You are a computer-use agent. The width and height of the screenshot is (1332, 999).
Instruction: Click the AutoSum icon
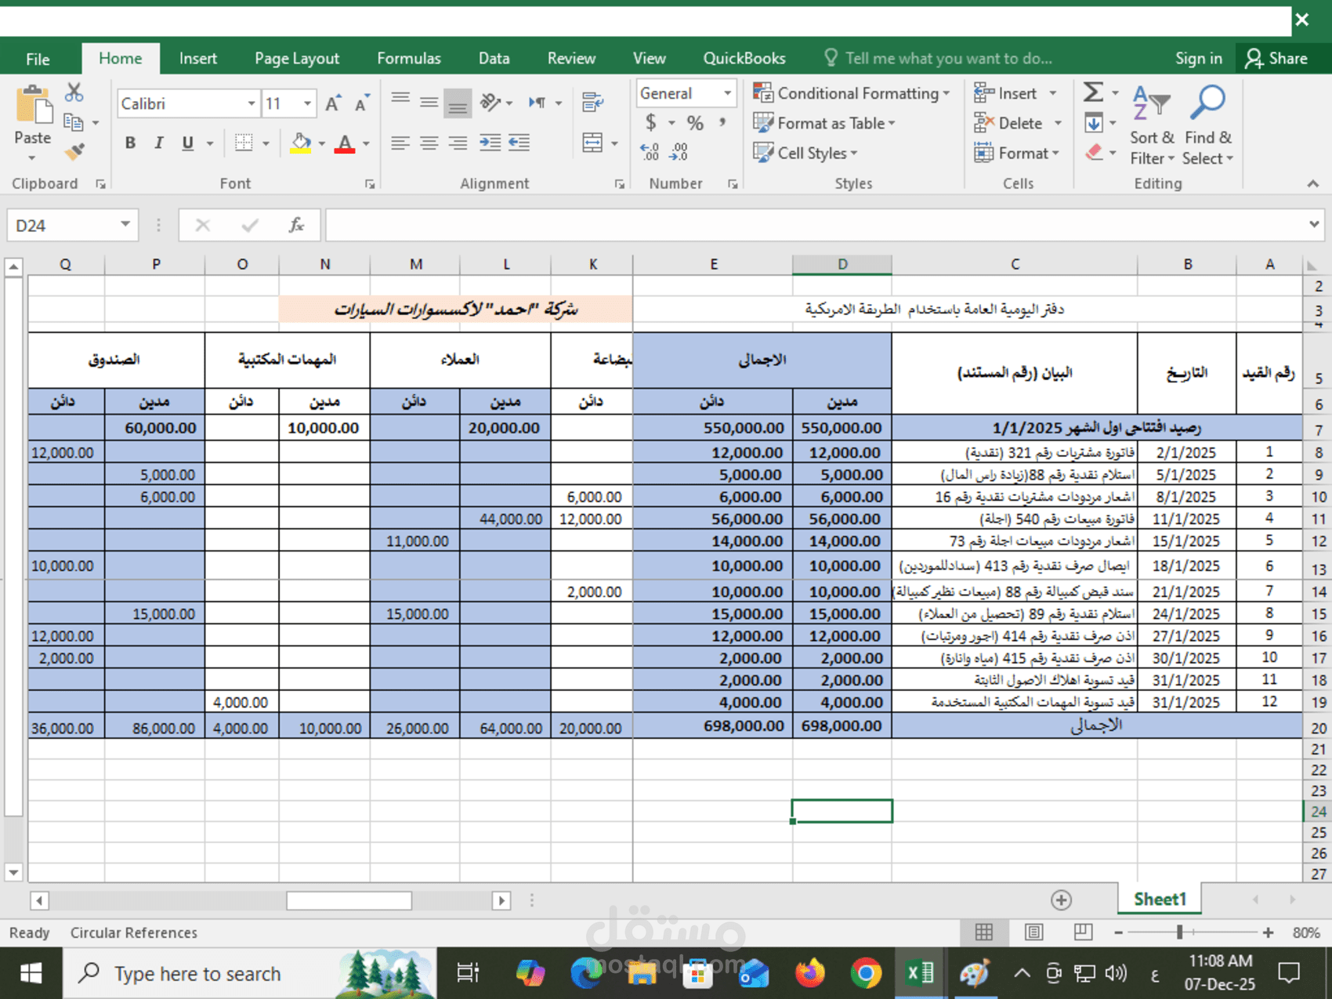pyautogui.click(x=1094, y=92)
